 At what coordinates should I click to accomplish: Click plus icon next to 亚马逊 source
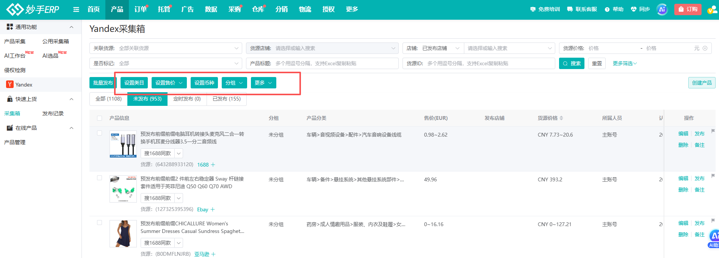pyautogui.click(x=213, y=254)
